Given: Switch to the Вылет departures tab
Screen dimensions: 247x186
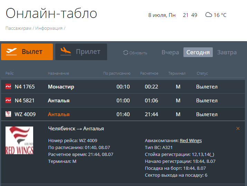Looking at the screenshot, I should point(27,52).
